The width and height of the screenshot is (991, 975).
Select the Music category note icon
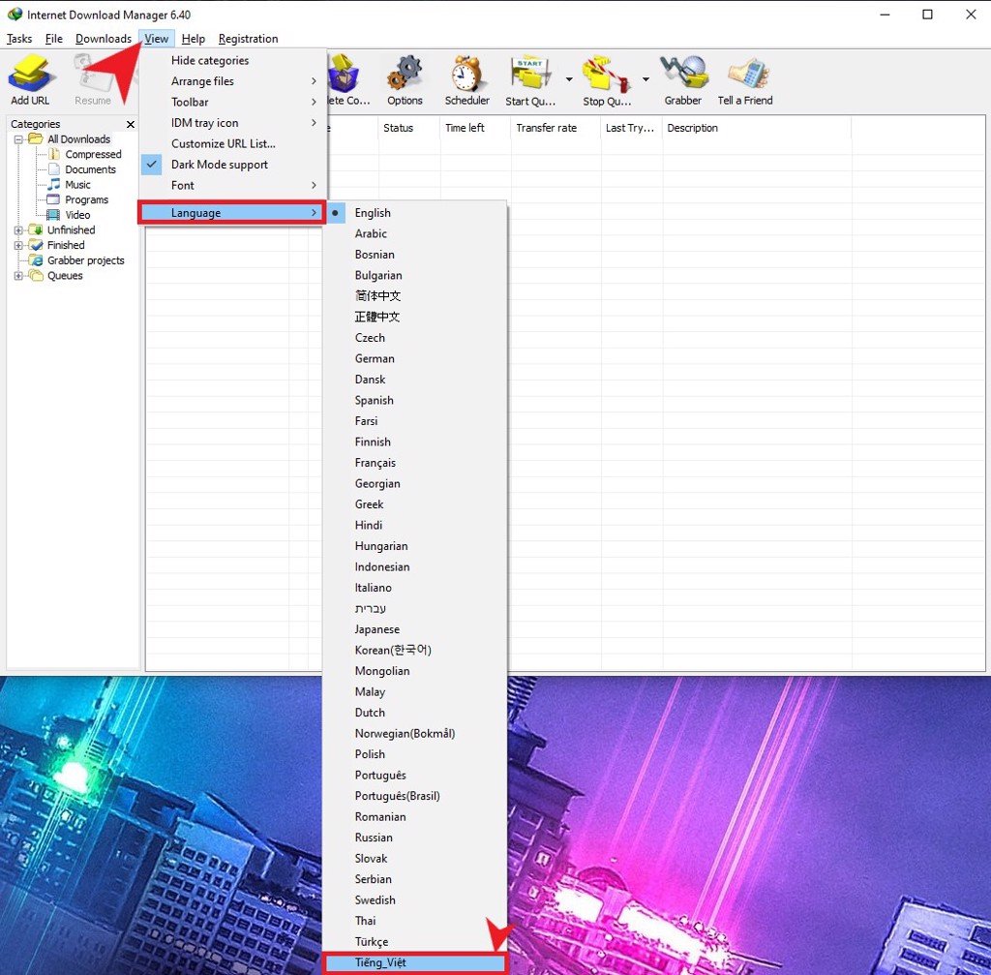[54, 184]
